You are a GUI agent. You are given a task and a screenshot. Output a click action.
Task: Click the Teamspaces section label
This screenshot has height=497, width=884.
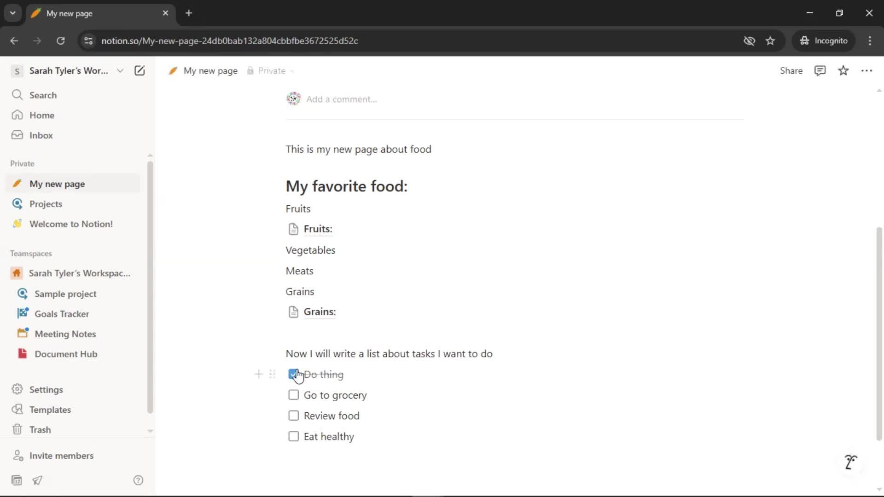point(31,254)
